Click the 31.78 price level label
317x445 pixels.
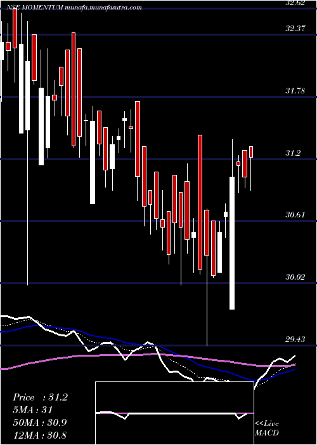(x=295, y=91)
